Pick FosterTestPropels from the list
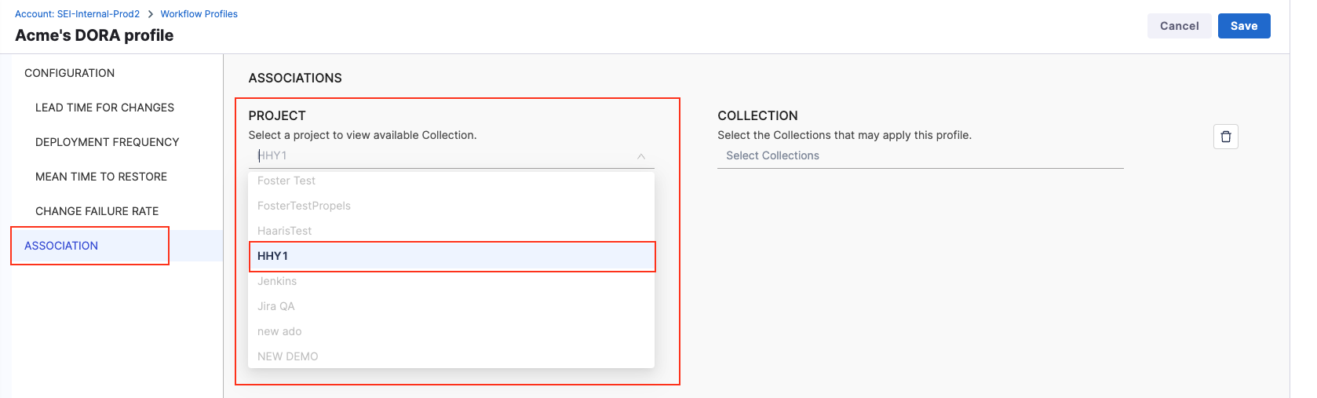This screenshot has width=1317, height=398. (304, 206)
